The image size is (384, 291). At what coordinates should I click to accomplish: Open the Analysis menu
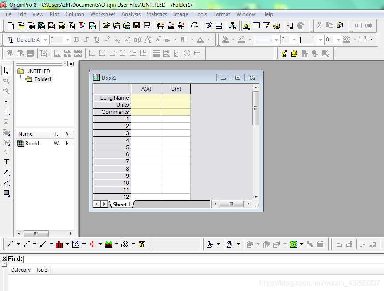click(131, 14)
